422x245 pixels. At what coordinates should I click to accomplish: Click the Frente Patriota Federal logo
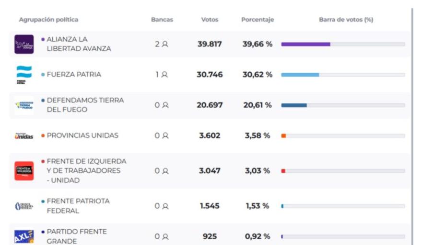coord(24,206)
